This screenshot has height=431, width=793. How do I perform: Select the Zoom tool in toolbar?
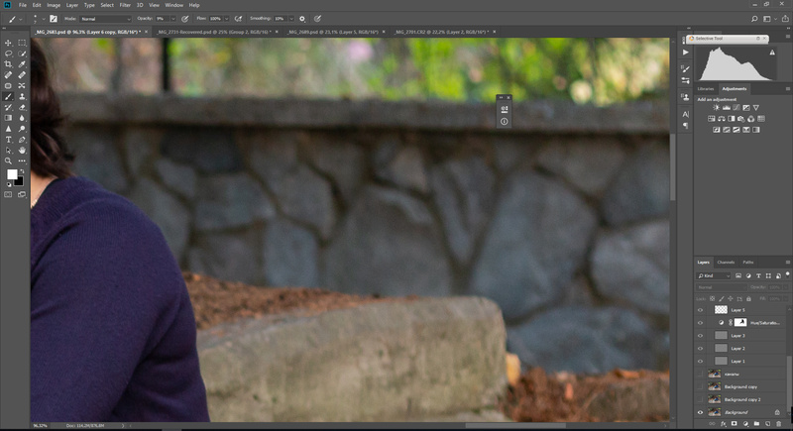[x=9, y=160]
